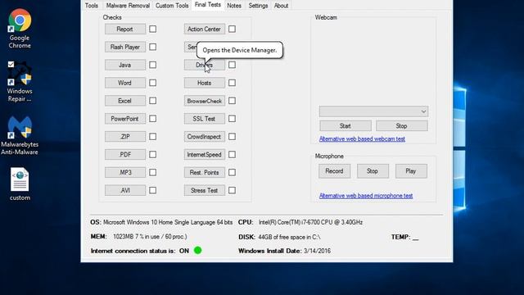Click the Report button
Screen dimensions: 524x295
[125, 29]
